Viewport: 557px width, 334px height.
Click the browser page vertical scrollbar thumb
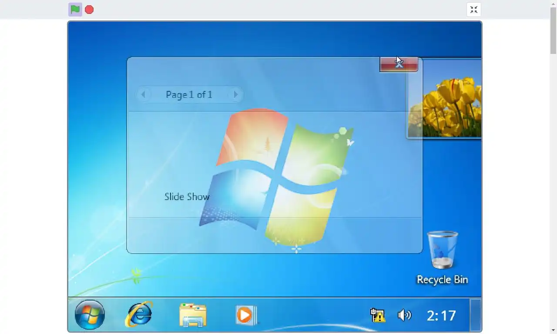point(553,30)
